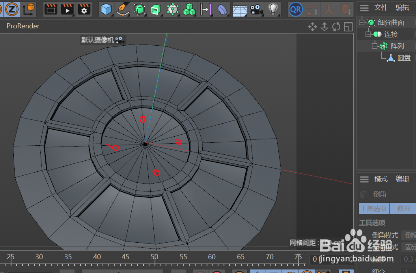Viewport: 416px width, 273px height.
Task: Click the viewport dolly zoom icon
Action: (x=325, y=26)
